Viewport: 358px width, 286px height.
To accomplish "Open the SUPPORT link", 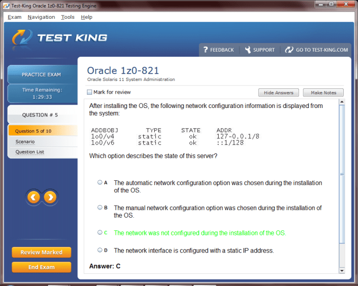I will [x=264, y=50].
